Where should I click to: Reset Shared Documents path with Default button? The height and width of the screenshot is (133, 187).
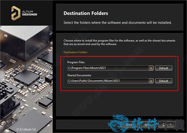164,81
